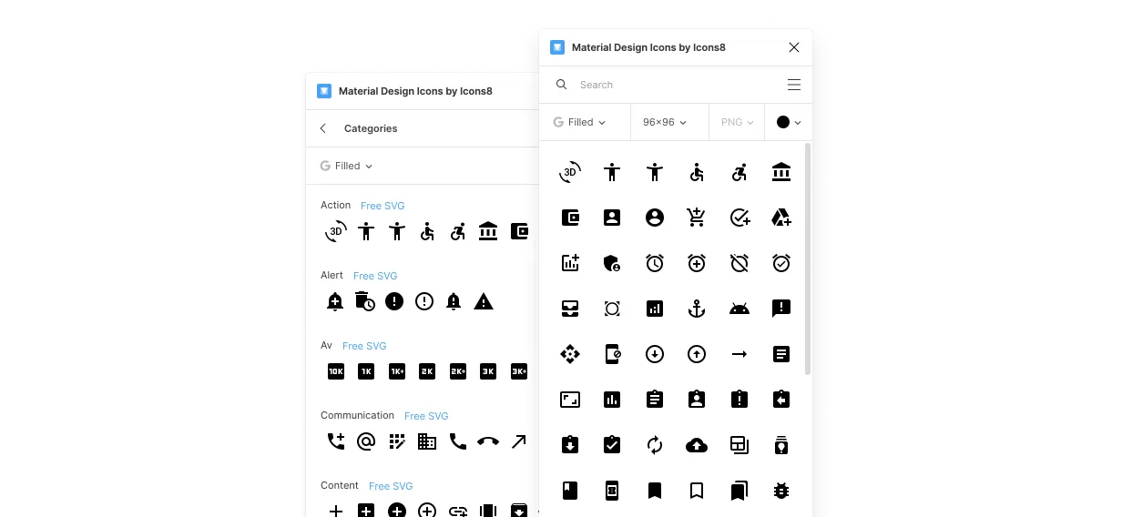Open the Filled dropdown in Categories window

coord(347,166)
